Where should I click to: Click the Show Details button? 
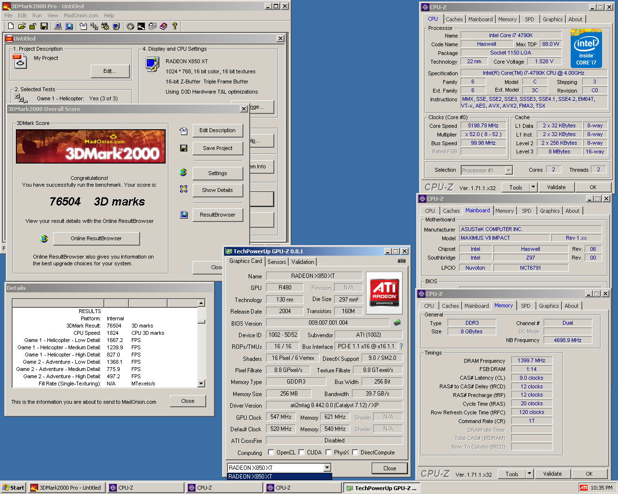(x=217, y=190)
